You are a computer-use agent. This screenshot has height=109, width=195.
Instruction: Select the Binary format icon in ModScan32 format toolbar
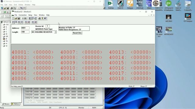click(x=13, y=22)
